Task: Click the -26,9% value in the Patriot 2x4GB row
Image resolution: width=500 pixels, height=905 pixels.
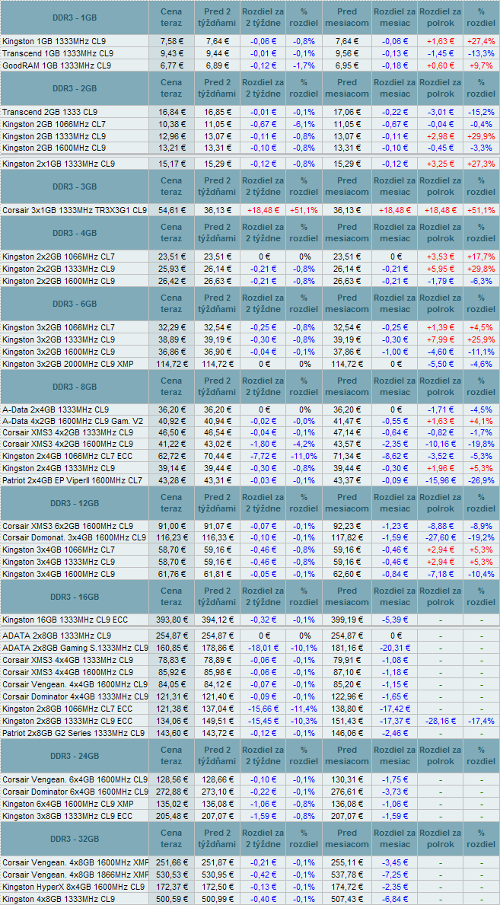Action: (x=482, y=480)
